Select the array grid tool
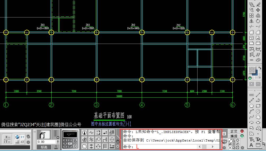The image size is (266, 151). pyautogui.click(x=251, y=15)
